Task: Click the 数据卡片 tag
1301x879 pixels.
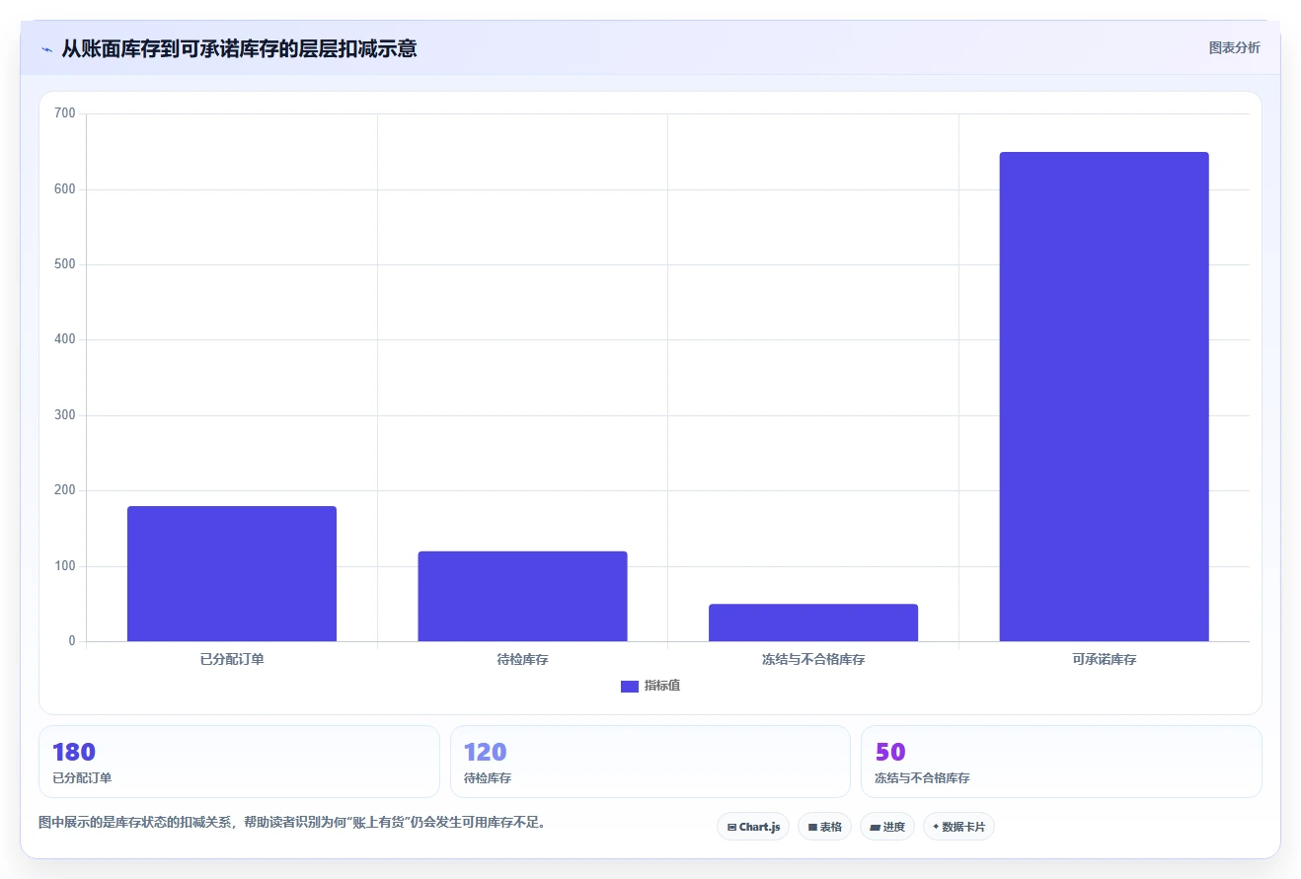Action: (958, 827)
